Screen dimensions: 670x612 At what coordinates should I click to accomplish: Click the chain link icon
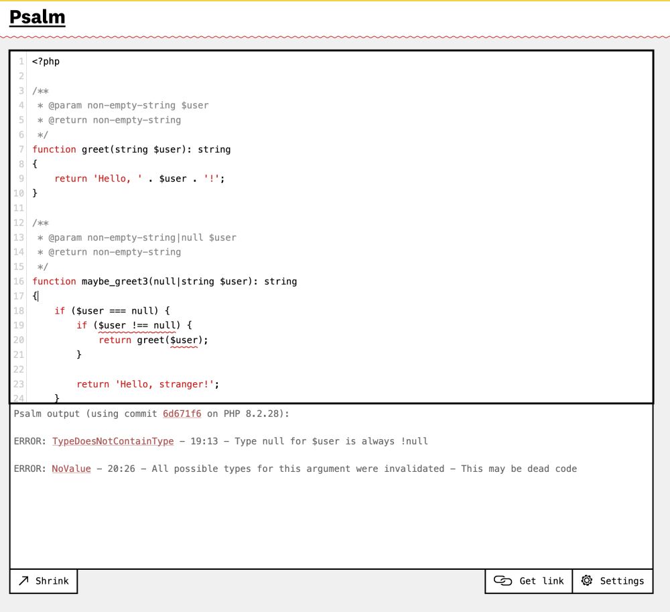click(x=503, y=580)
